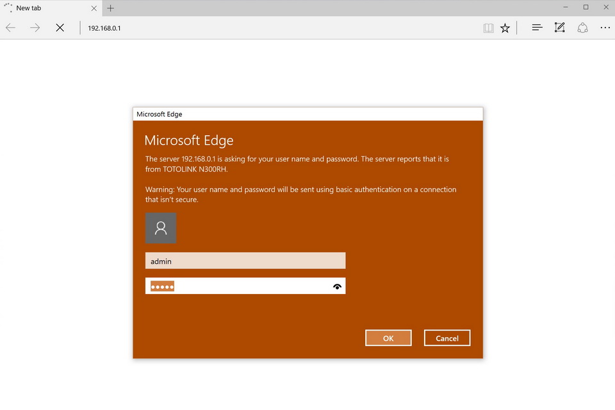Stop loading the page
This screenshot has width=615, height=410.
point(60,28)
